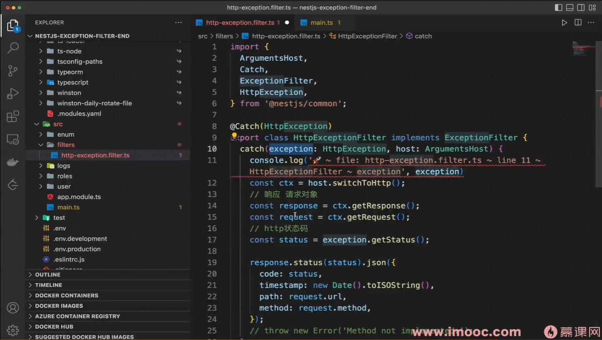Open the .env.production file
The height and width of the screenshot is (340, 602).
tap(107, 249)
